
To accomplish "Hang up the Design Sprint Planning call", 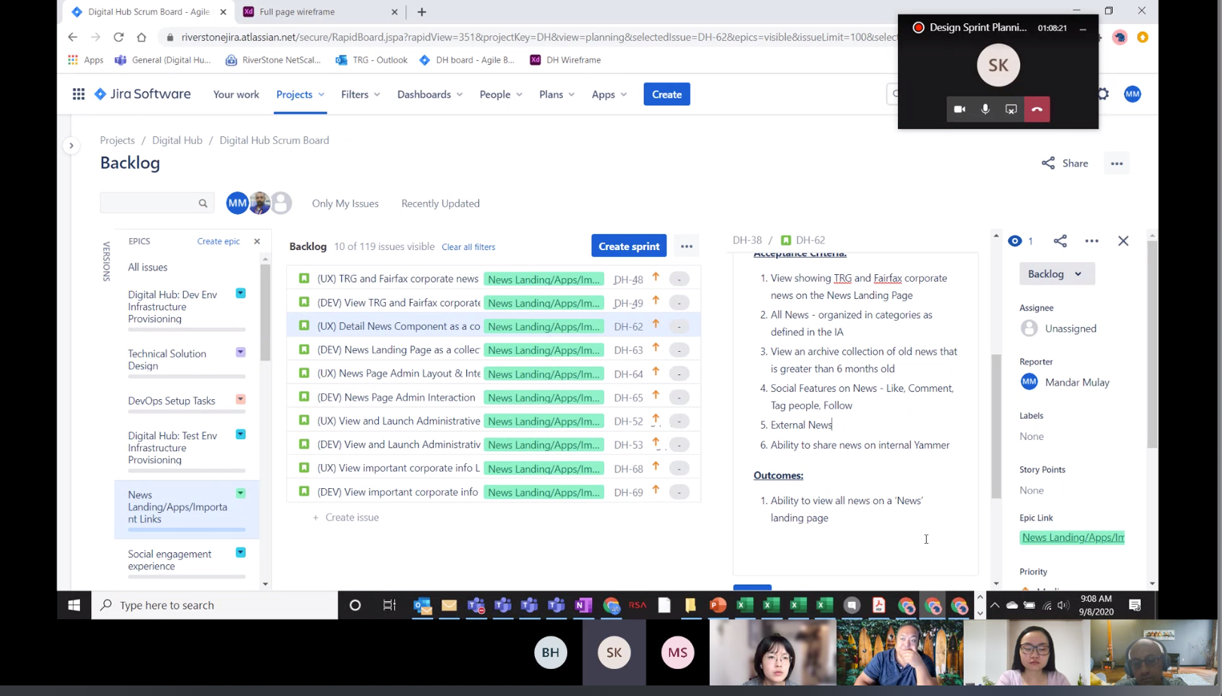I will [x=1037, y=109].
